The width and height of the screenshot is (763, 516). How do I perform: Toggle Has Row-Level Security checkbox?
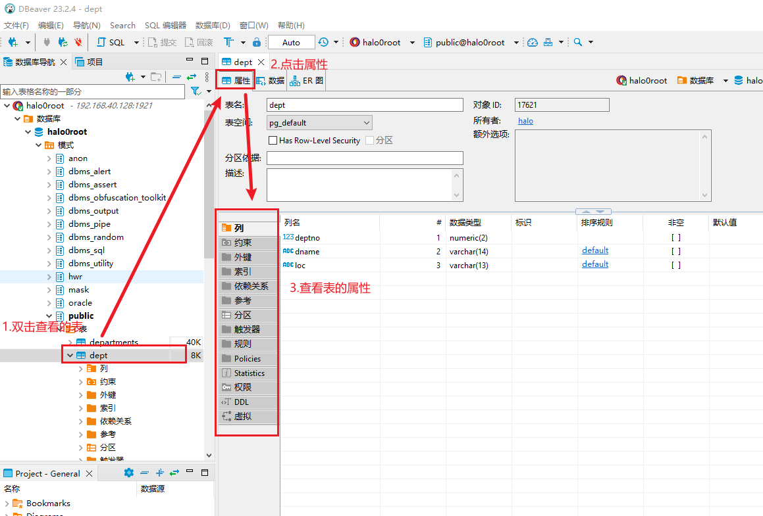(273, 141)
